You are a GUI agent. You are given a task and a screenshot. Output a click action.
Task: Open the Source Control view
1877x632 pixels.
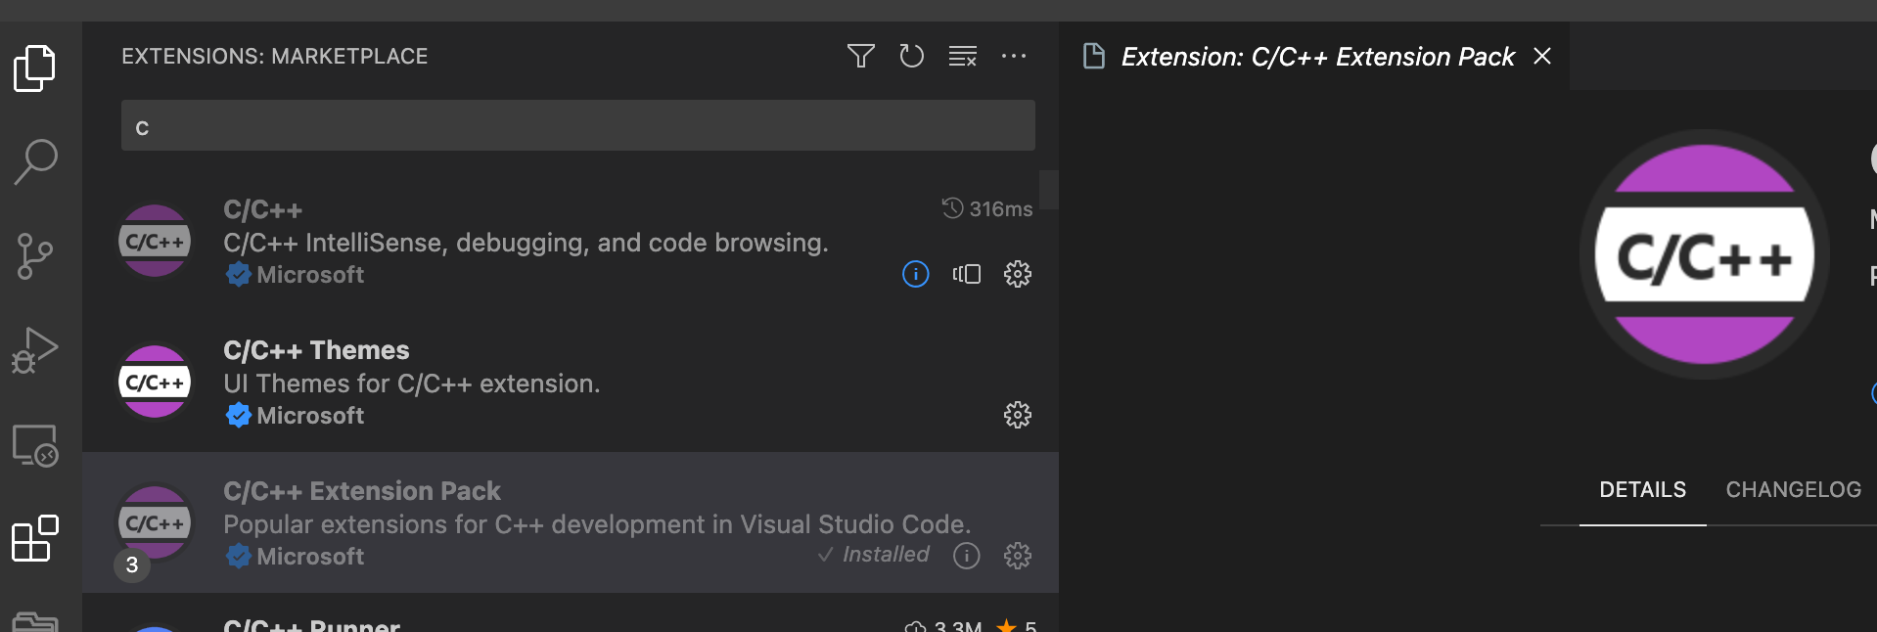pyautogui.click(x=35, y=256)
